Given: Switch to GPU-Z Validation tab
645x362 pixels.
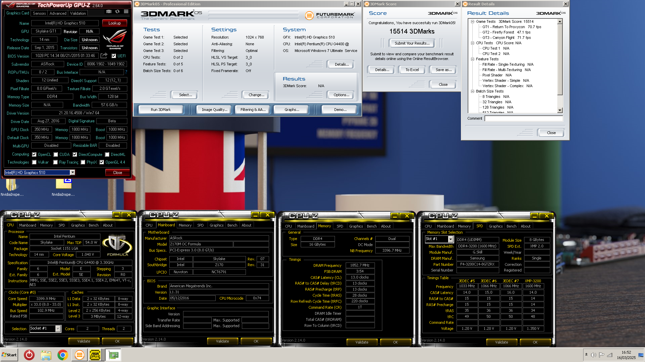Looking at the screenshot, I should coord(78,13).
